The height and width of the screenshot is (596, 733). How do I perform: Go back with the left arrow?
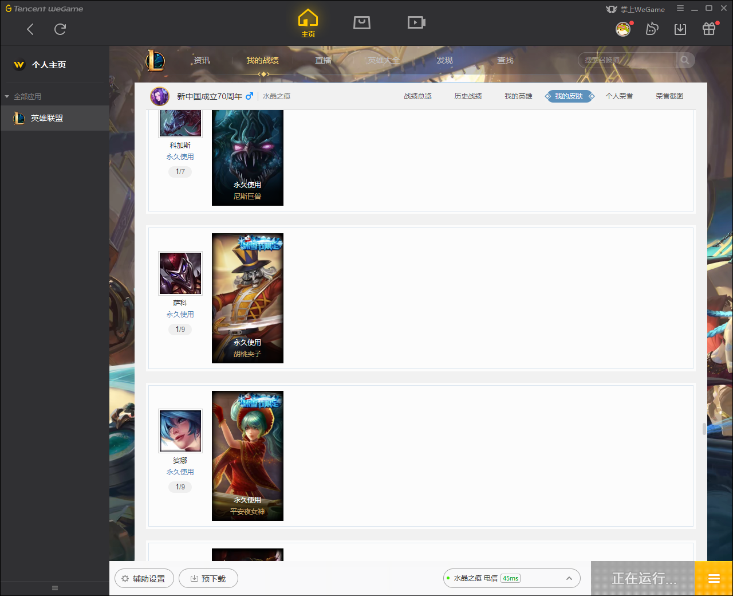[x=30, y=29]
